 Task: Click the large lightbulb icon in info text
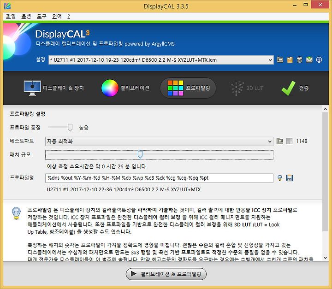point(16,213)
